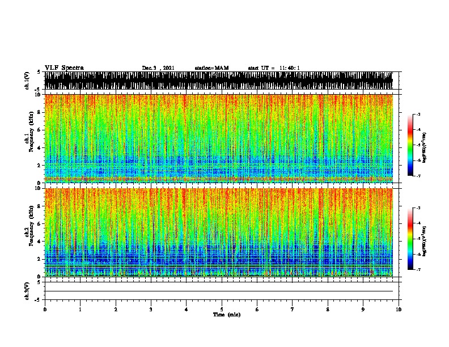Click the "8" tick on the time axis
449x347 pixels.
click(328, 309)
